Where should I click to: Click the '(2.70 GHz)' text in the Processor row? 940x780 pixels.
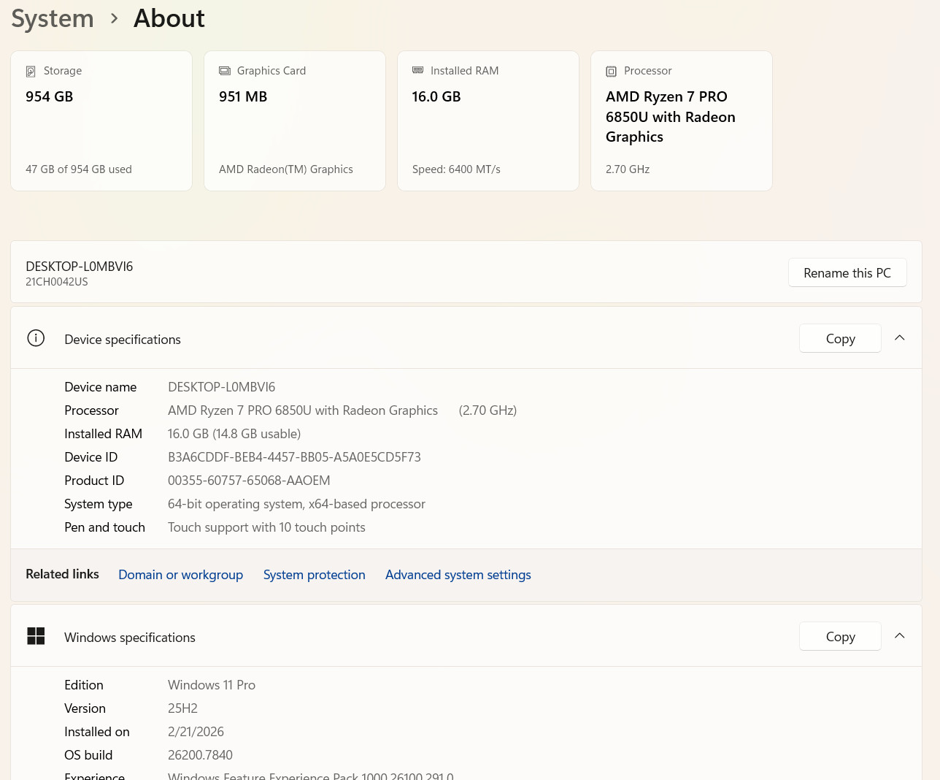pyautogui.click(x=488, y=410)
